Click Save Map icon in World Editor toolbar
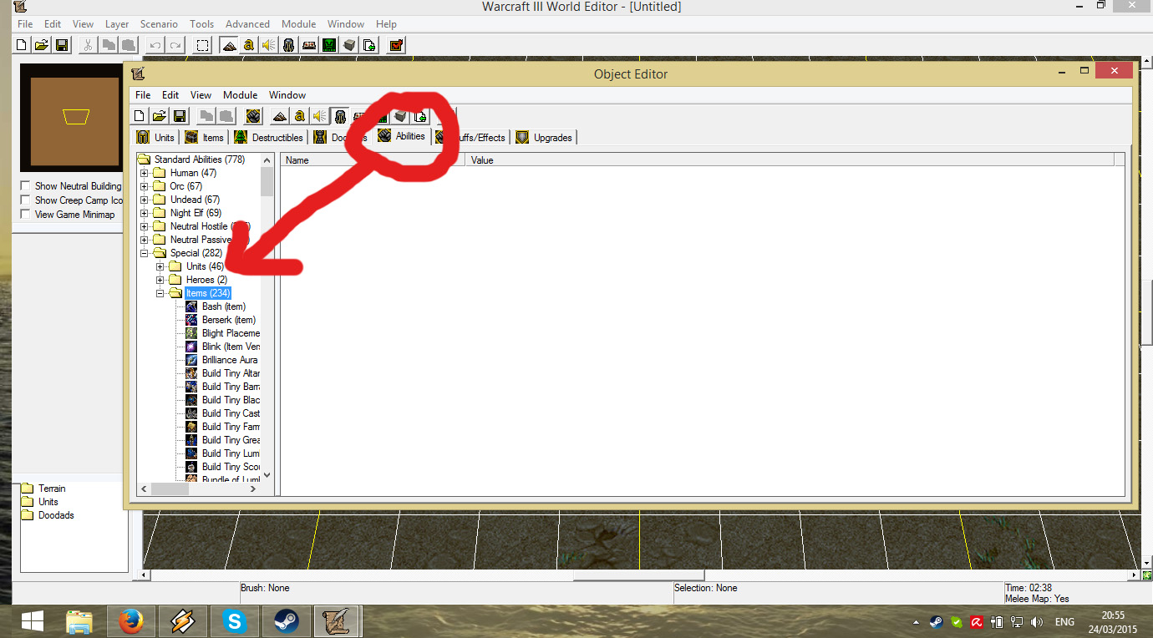1153x638 pixels. [x=62, y=45]
